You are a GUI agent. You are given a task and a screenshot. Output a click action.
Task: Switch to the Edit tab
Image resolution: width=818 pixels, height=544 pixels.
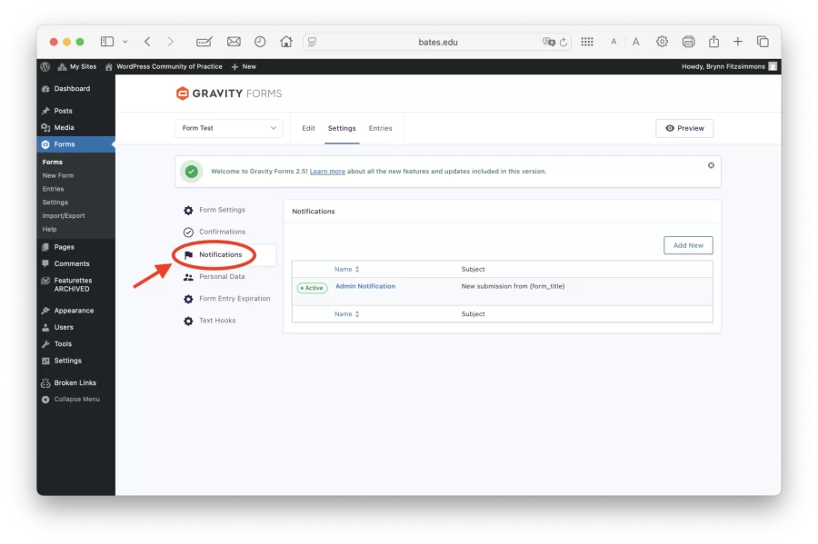coord(308,128)
